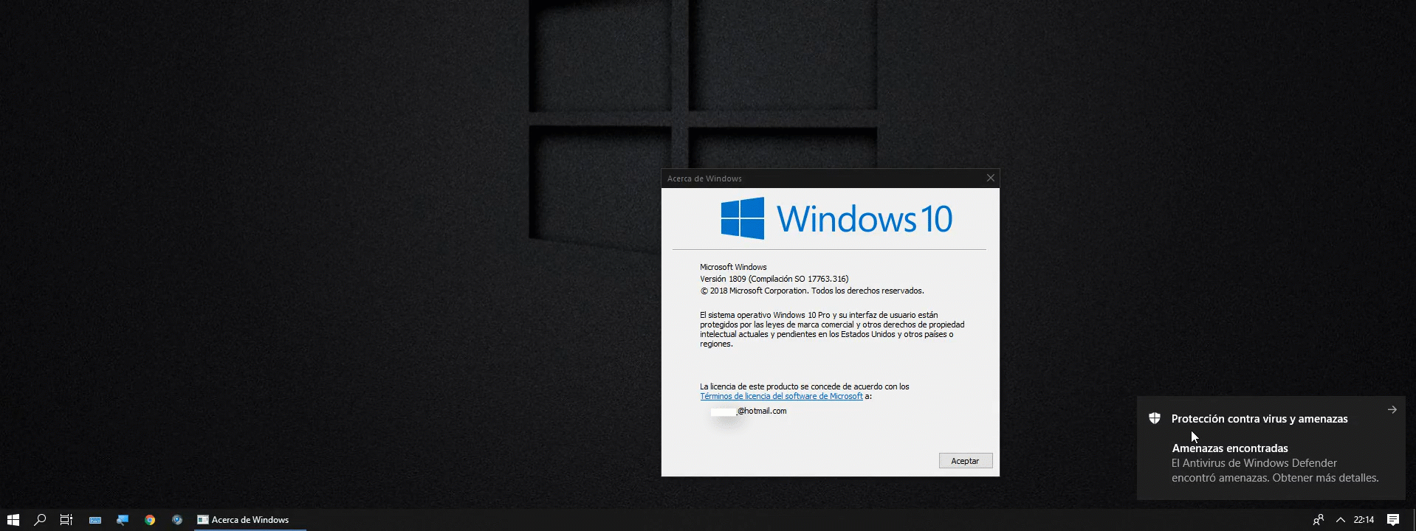1416x531 pixels.
Task: Open the Windows Start menu
Action: (x=13, y=520)
